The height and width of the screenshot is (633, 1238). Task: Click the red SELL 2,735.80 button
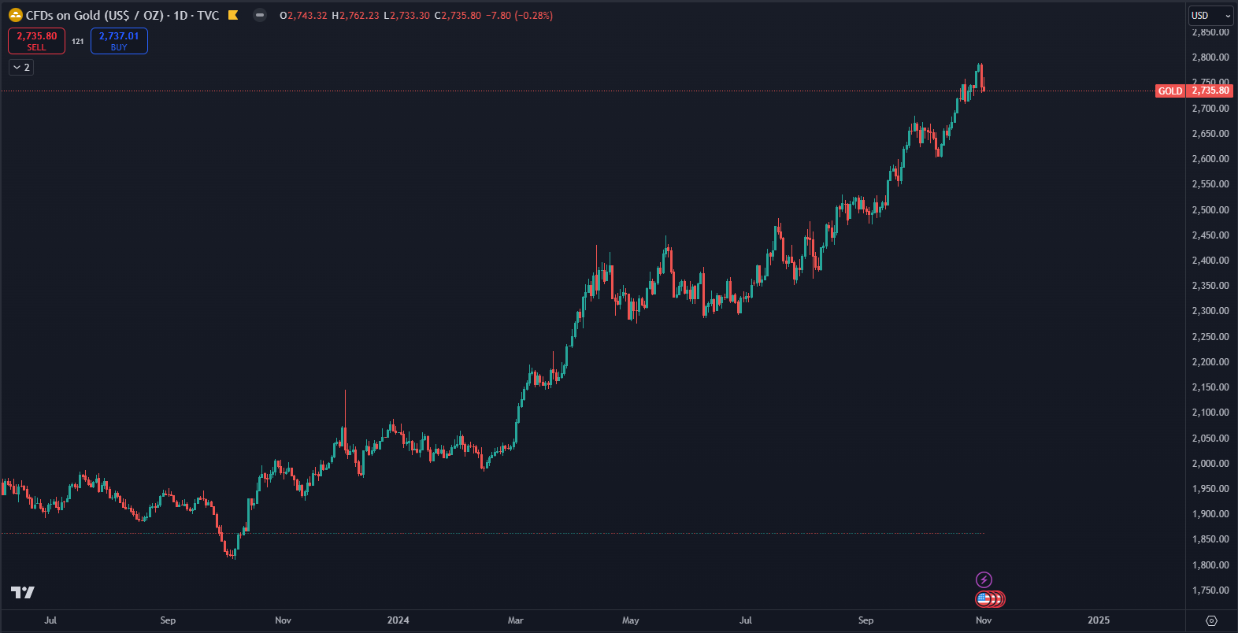(x=37, y=41)
